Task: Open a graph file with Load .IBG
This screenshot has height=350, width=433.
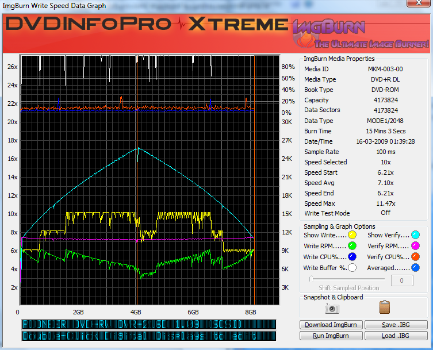Action: tap(396, 336)
